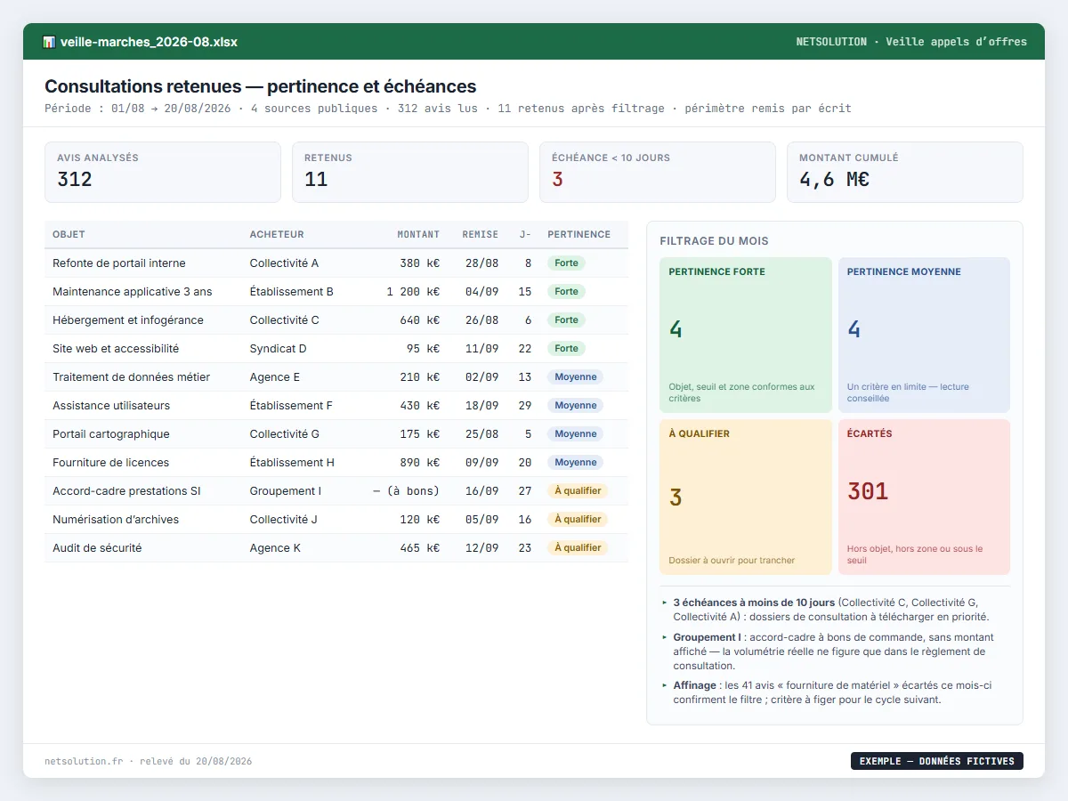Click the Affinage note bullet

pos(835,692)
